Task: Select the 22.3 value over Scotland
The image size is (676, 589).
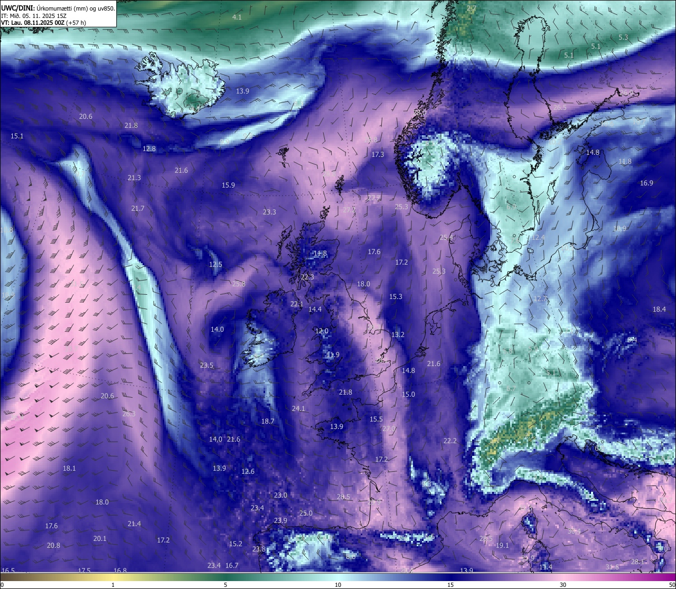Action: pos(307,277)
